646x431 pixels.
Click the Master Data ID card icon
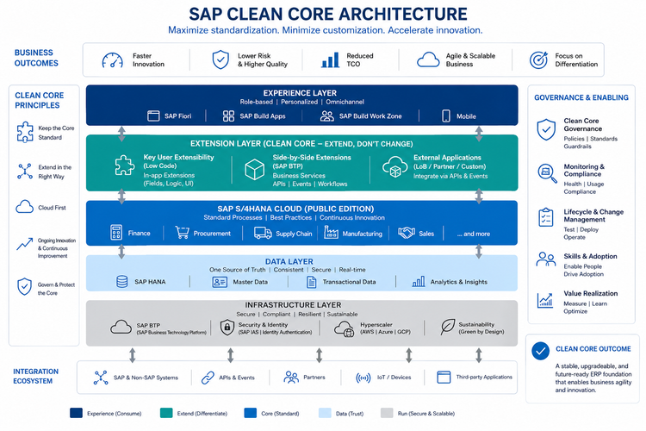[x=220, y=282]
